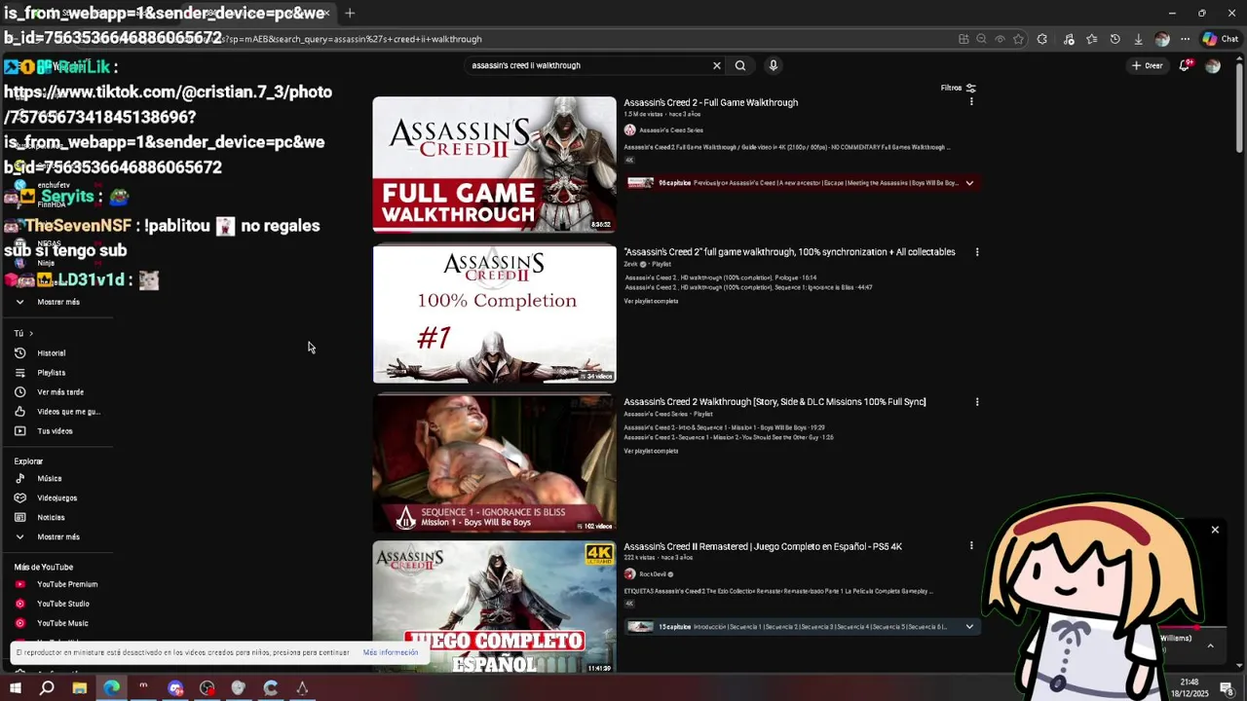Open Ver más tarde in sidebar
The height and width of the screenshot is (701, 1247).
(x=58, y=392)
